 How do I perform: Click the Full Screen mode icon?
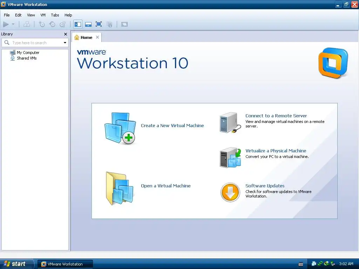point(99,24)
